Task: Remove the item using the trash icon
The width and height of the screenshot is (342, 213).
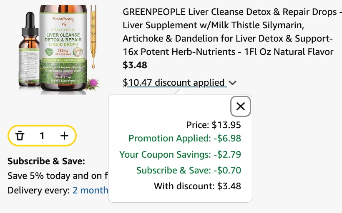Action: coord(20,136)
